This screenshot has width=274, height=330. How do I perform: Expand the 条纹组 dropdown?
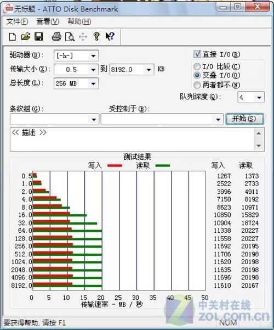[x=94, y=120]
